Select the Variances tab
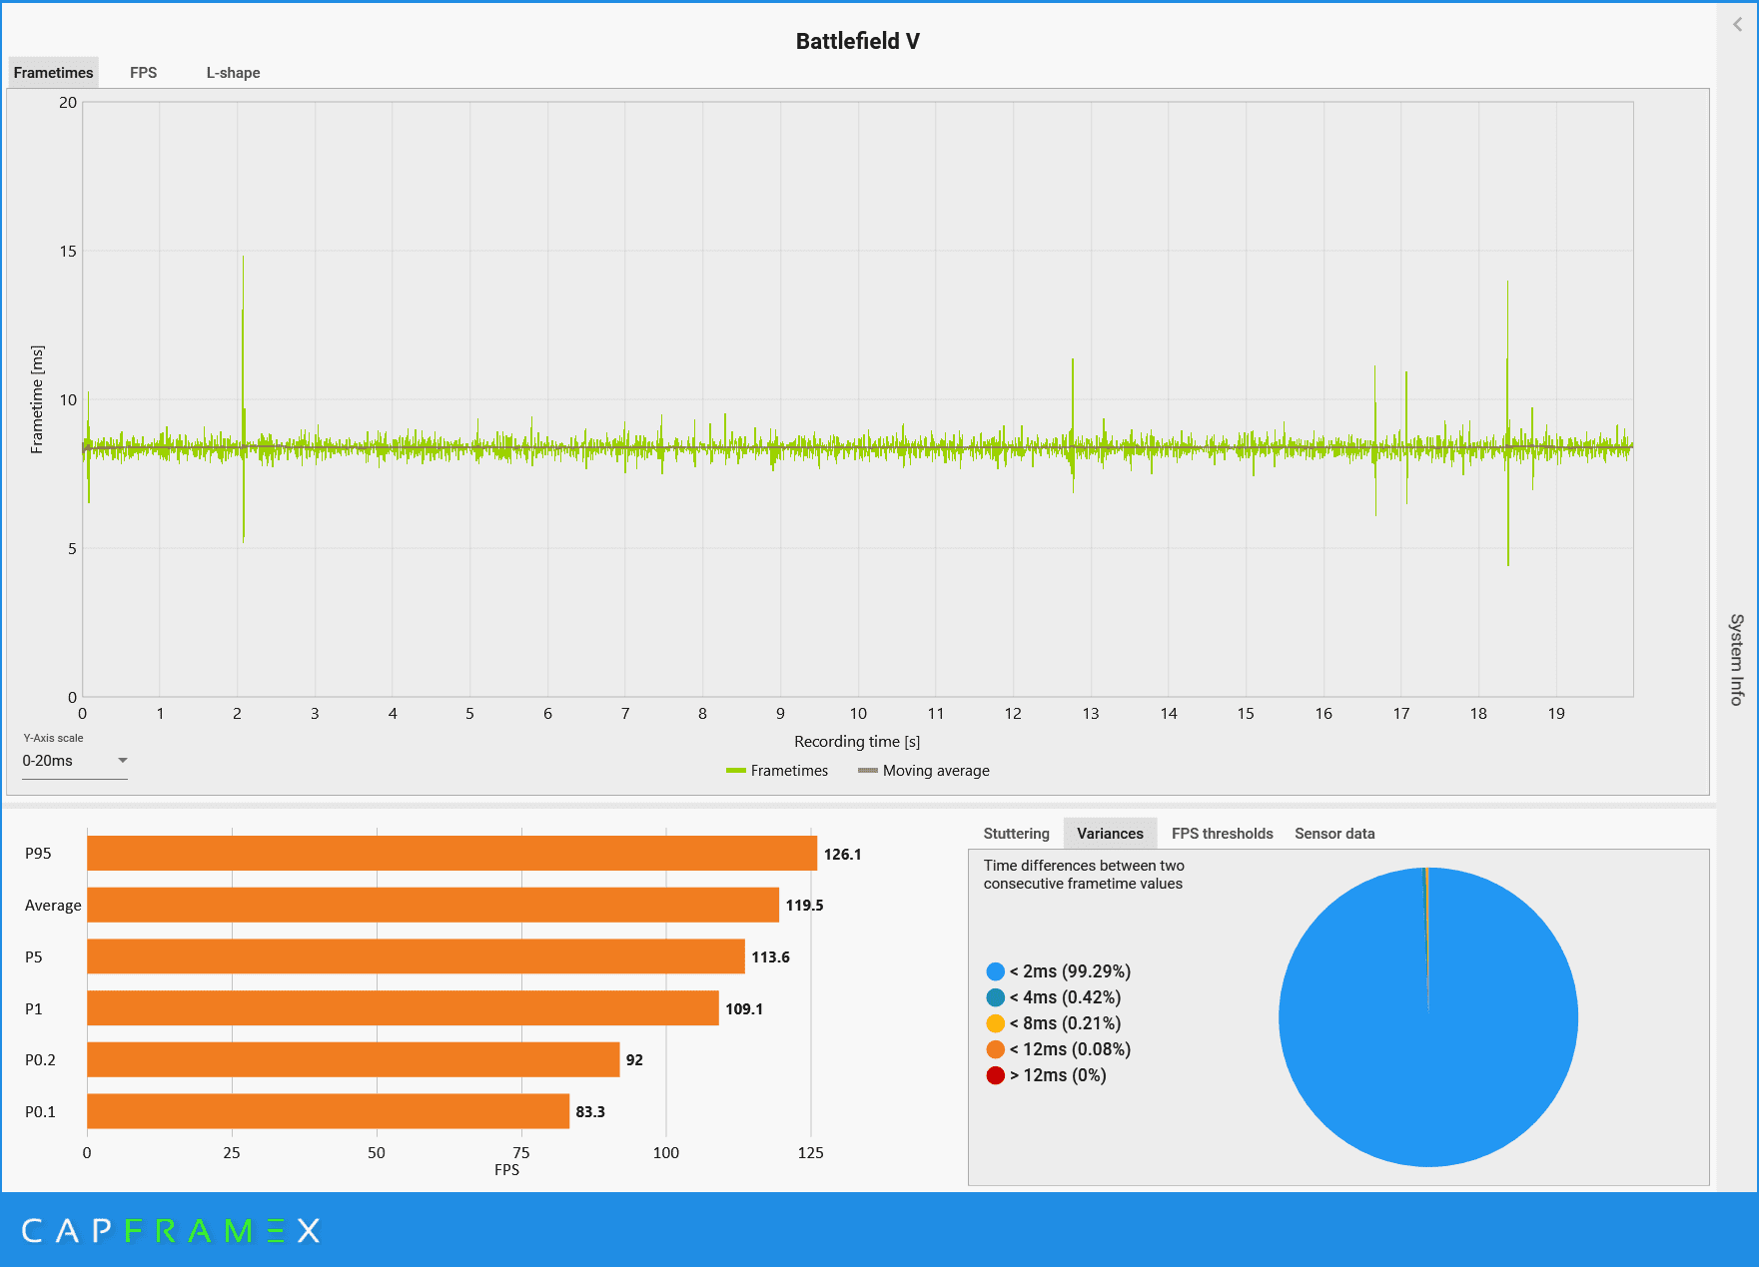Image resolution: width=1759 pixels, height=1267 pixels. point(1110,834)
